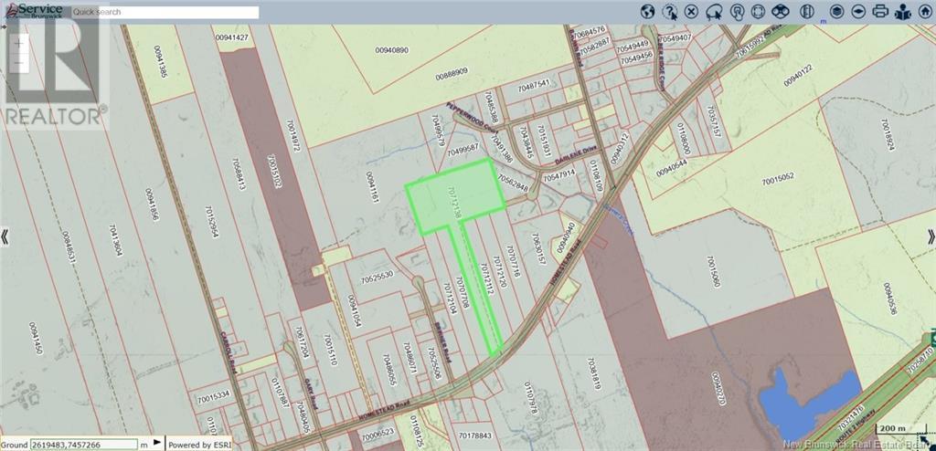Click the printer icon to print map
This screenshot has width=936, height=451.
pos(880,12)
